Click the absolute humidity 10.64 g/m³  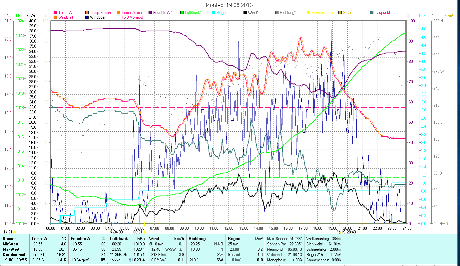pyautogui.click(x=81, y=260)
